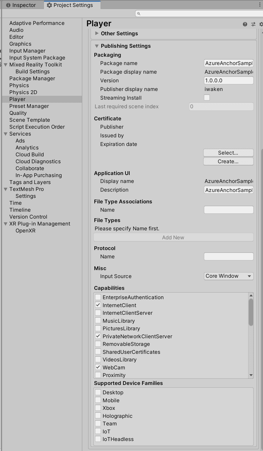
Task: Open Tags and Layers settings
Action: pos(30,182)
